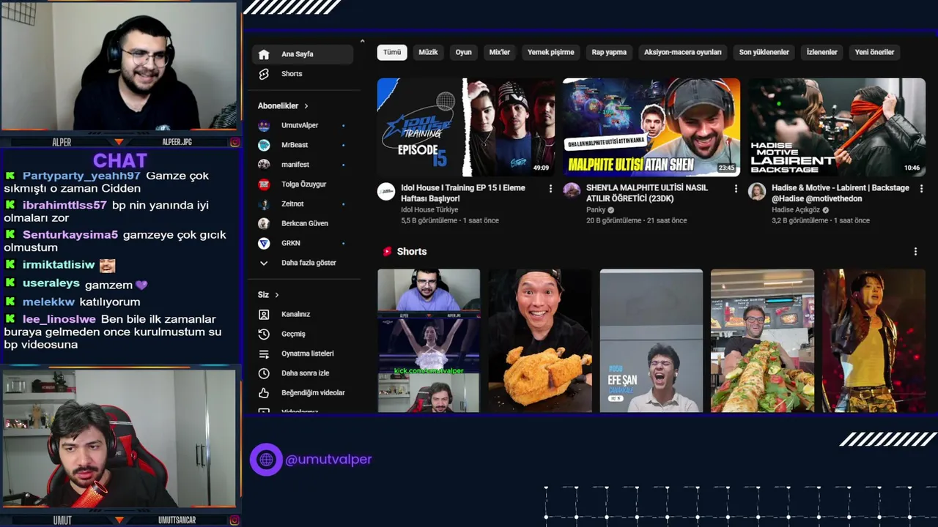Open Berkcan Güven channel avatar
Screen dimensions: 938x527
pyautogui.click(x=264, y=223)
